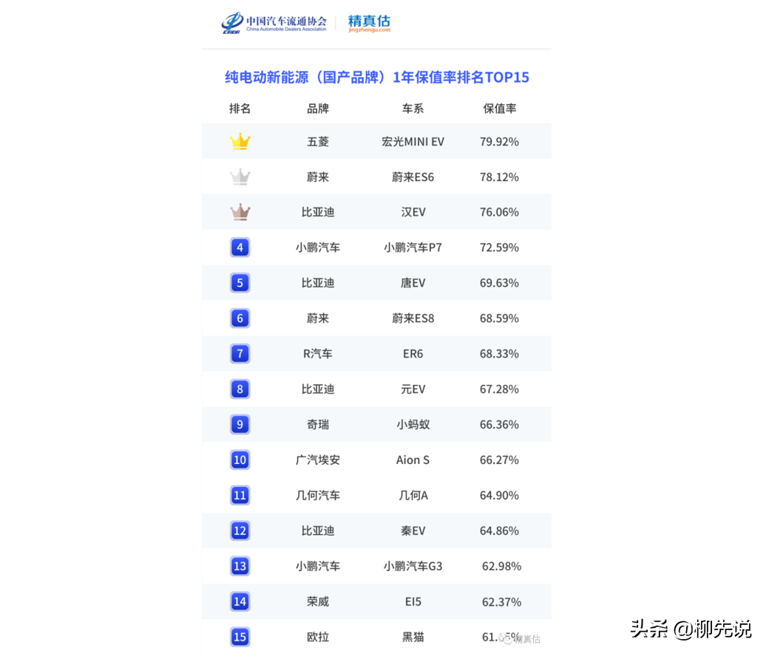Click the rank 9 badge
769x656 pixels.
pos(240,424)
